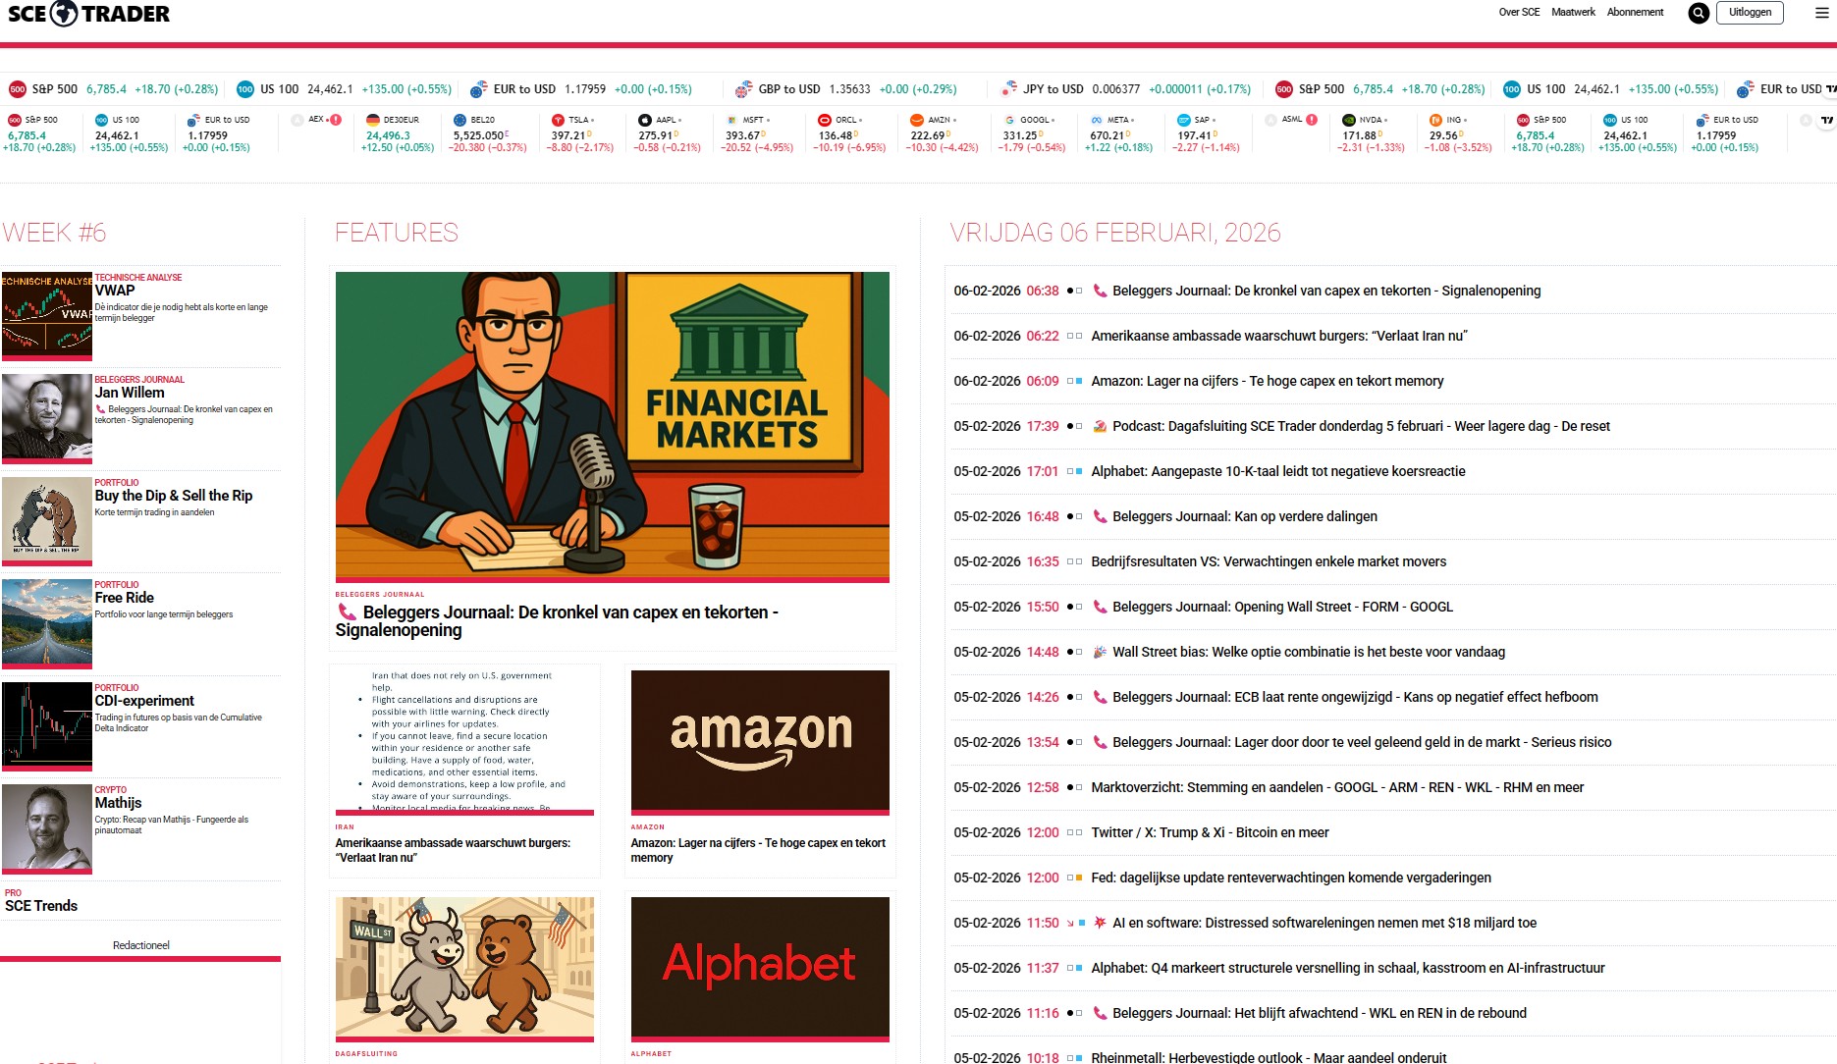Go to homepage via SCE Trader logo
The height and width of the screenshot is (1064, 1837).
pyautogui.click(x=88, y=14)
